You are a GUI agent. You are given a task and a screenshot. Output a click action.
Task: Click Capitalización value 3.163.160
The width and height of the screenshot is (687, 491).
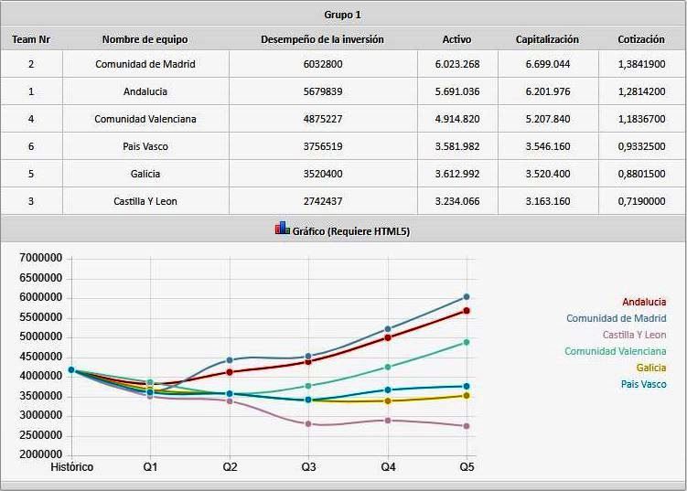coord(548,201)
